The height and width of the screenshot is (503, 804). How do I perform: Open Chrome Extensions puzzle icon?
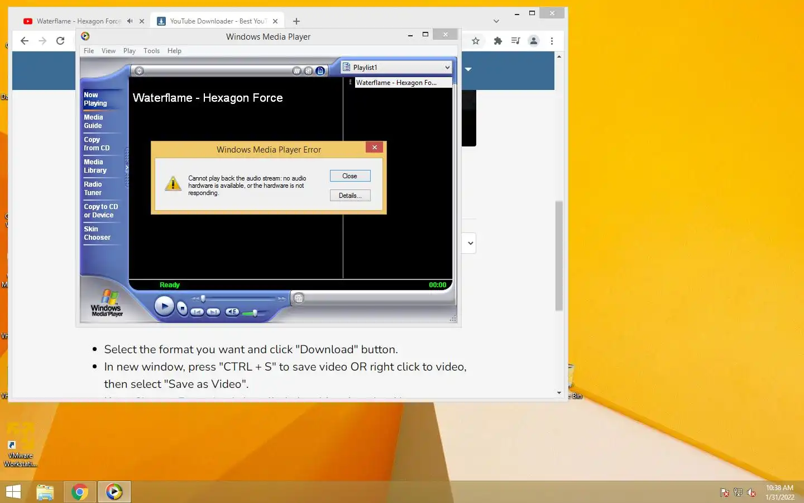(498, 41)
